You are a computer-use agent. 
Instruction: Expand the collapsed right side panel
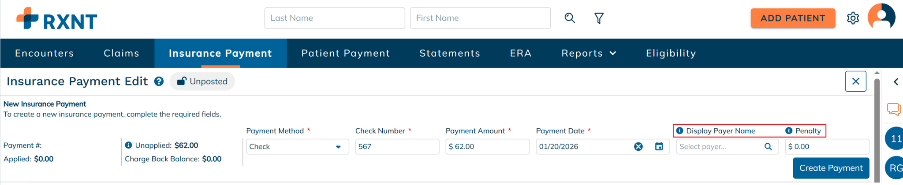896,82
